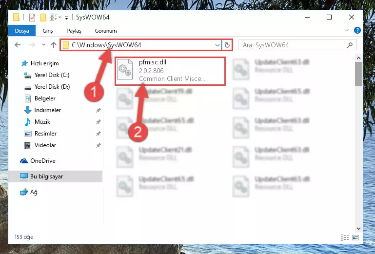This screenshot has height=254, width=375.
Task: Go up one folder level
Action: (x=54, y=45)
